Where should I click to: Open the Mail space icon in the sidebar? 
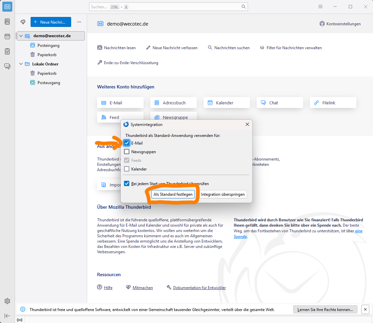(7, 7)
